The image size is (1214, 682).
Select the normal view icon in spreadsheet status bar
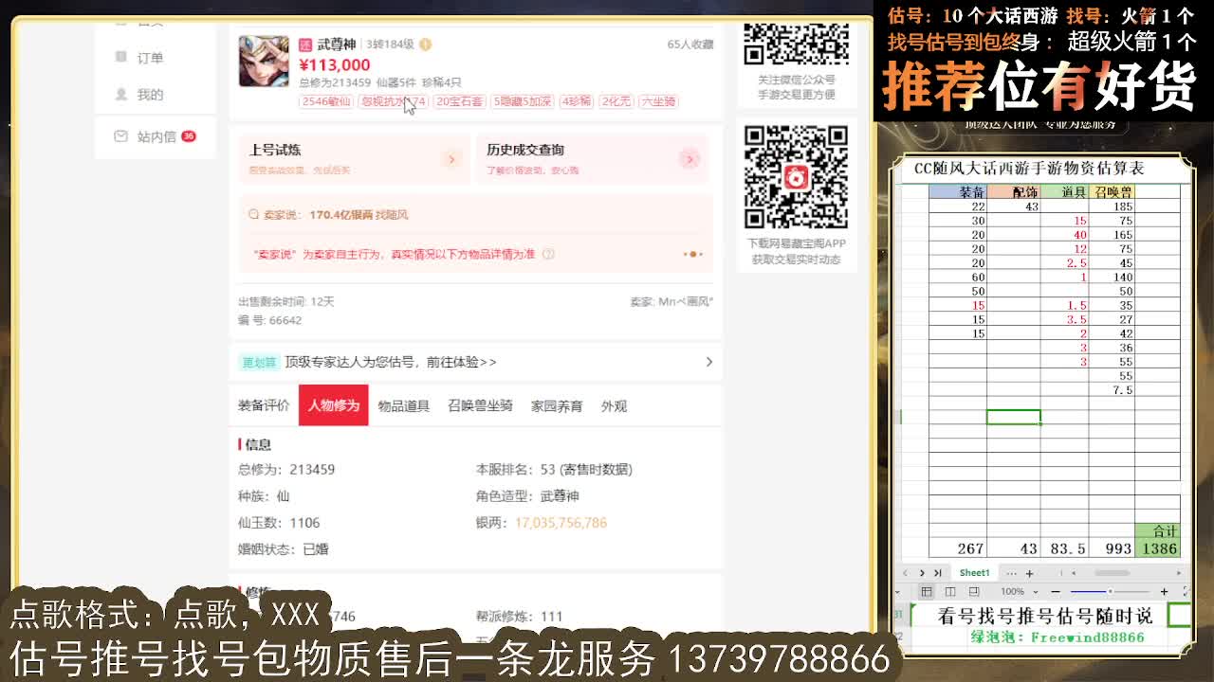coord(928,591)
